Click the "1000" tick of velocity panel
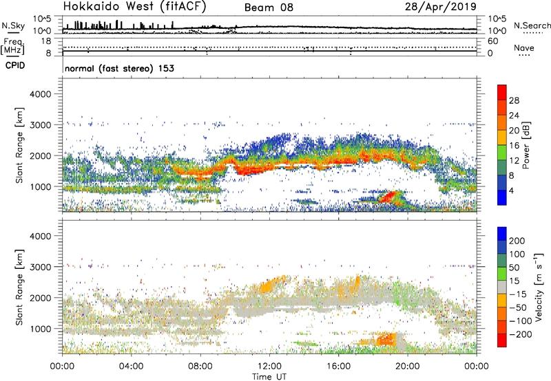 pyautogui.click(x=41, y=329)
